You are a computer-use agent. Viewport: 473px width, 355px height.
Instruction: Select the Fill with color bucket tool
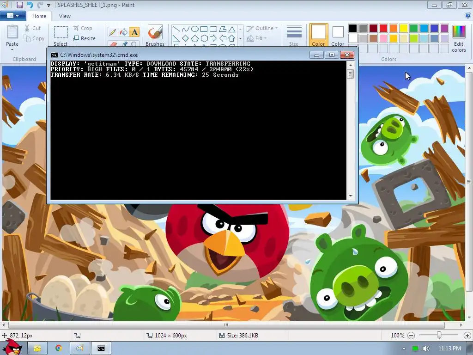(124, 32)
